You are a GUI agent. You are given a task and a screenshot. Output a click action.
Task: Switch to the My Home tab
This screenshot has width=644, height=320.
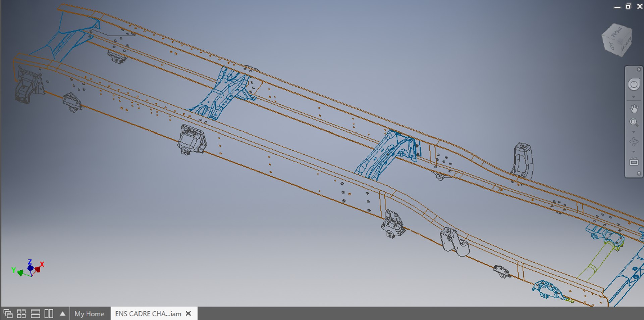(89, 314)
